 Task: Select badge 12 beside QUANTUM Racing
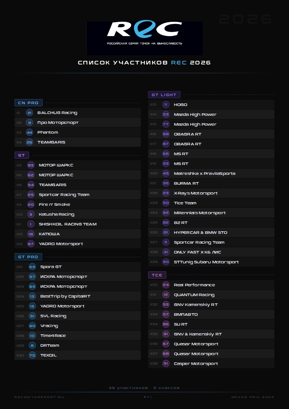click(166, 295)
